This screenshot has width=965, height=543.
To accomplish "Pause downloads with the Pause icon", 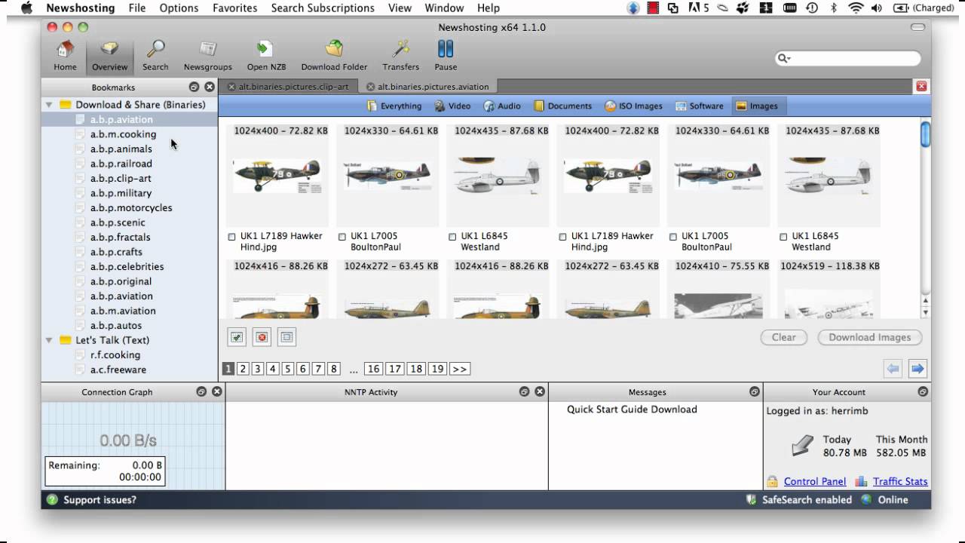I will 446,56.
